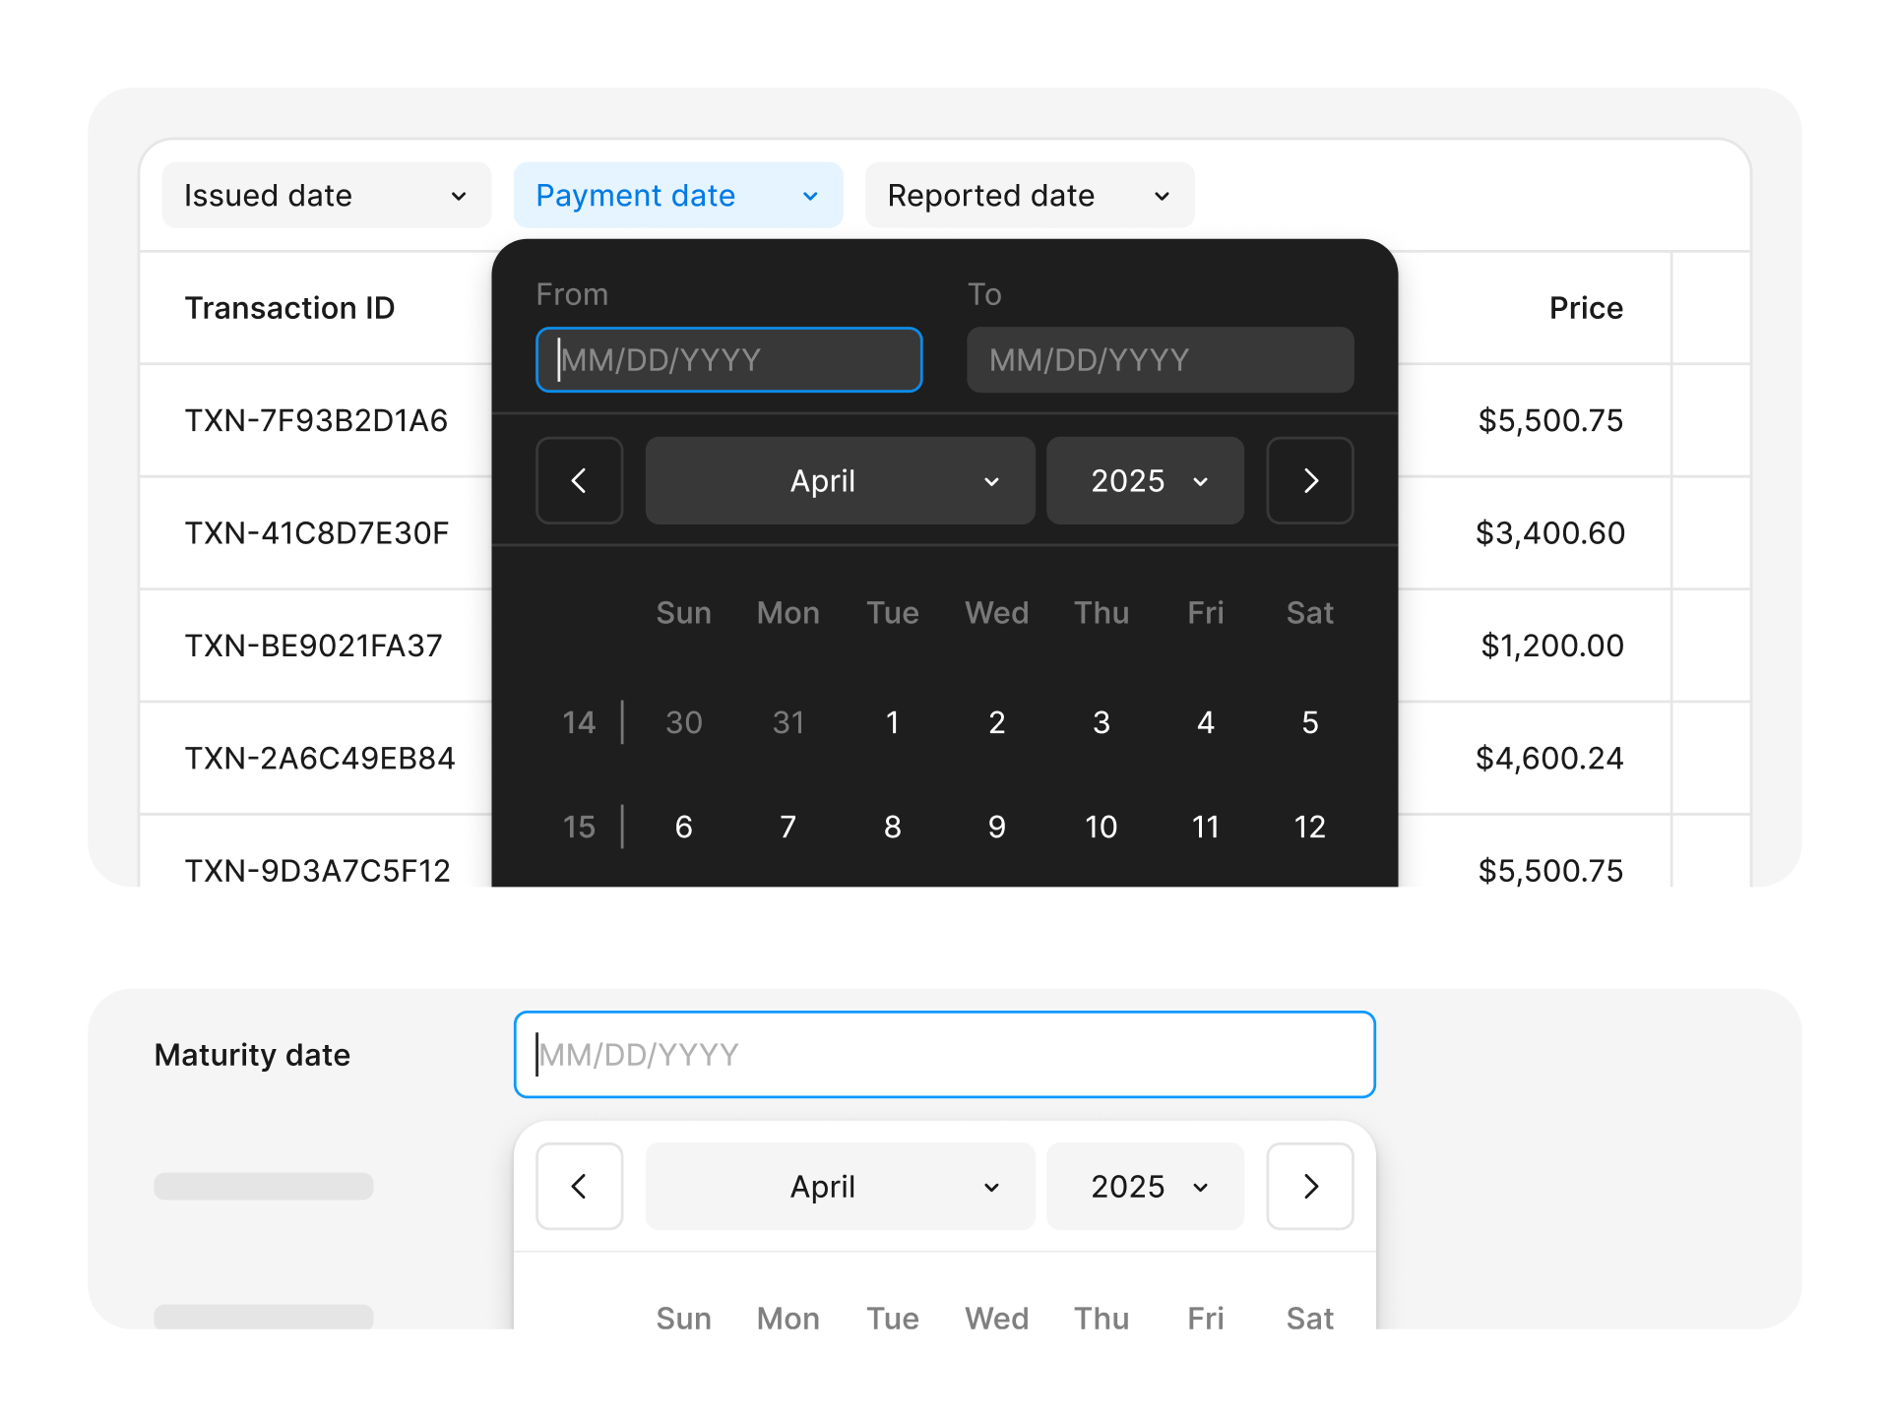Open the April month dropdown in light picker
Image resolution: width=1890 pixels, height=1417 pixels.
[x=840, y=1186]
